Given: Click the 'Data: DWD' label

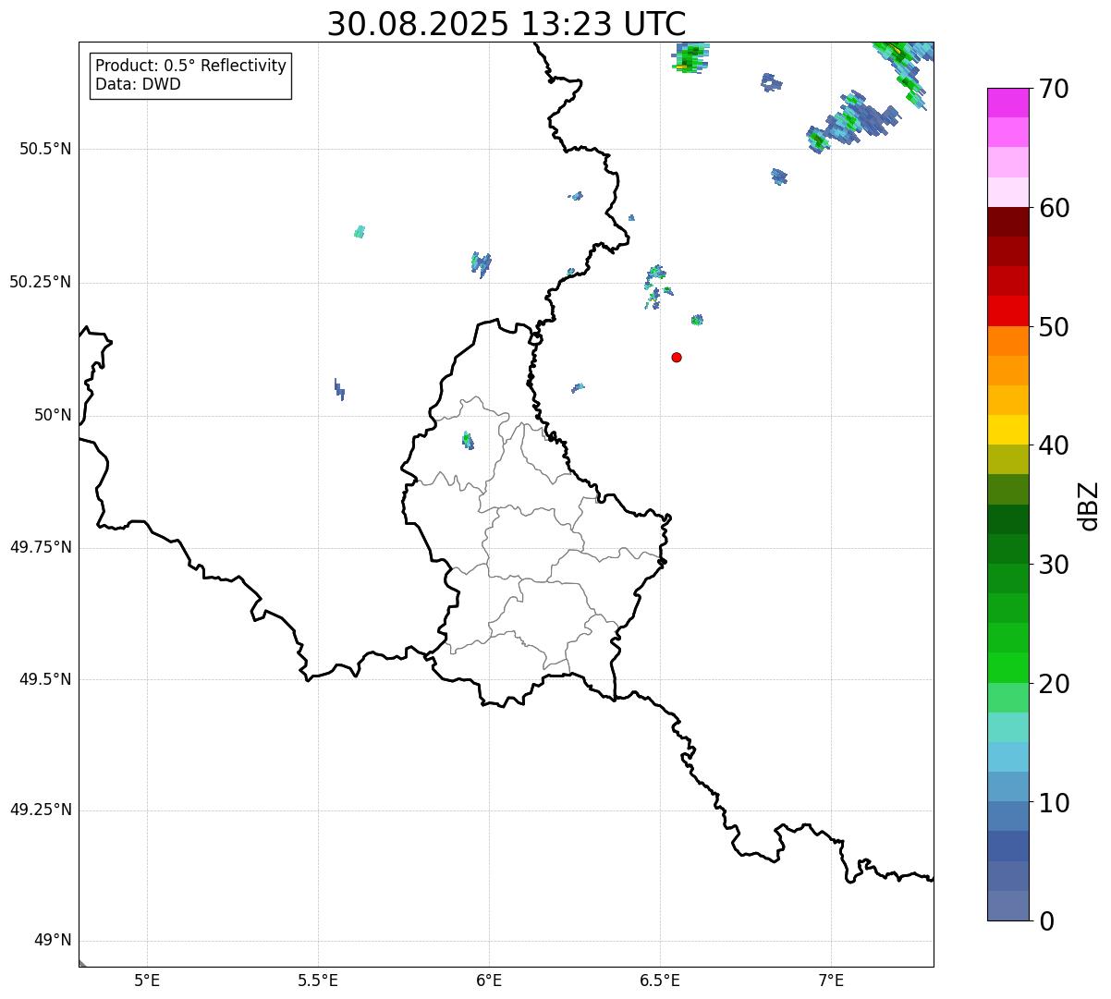Looking at the screenshot, I should 138,84.
